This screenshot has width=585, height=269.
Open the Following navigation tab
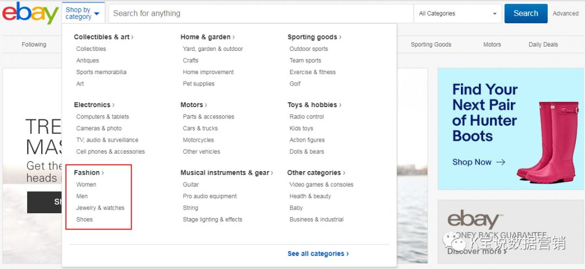(x=34, y=44)
